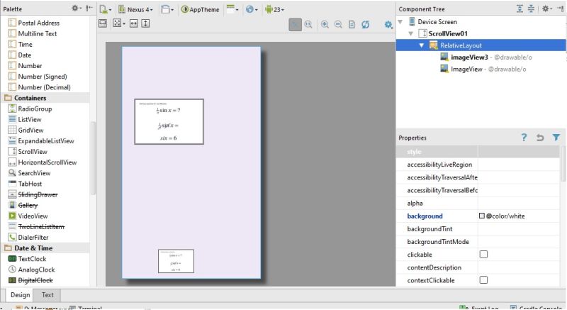Click the white background color swatch
Image resolution: width=567 pixels, height=310 pixels.
(x=482, y=216)
